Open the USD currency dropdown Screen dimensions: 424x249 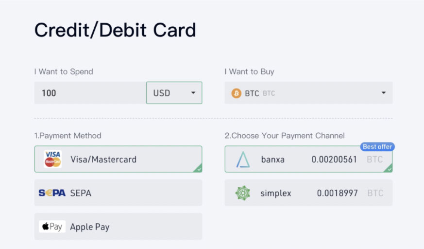click(x=174, y=93)
